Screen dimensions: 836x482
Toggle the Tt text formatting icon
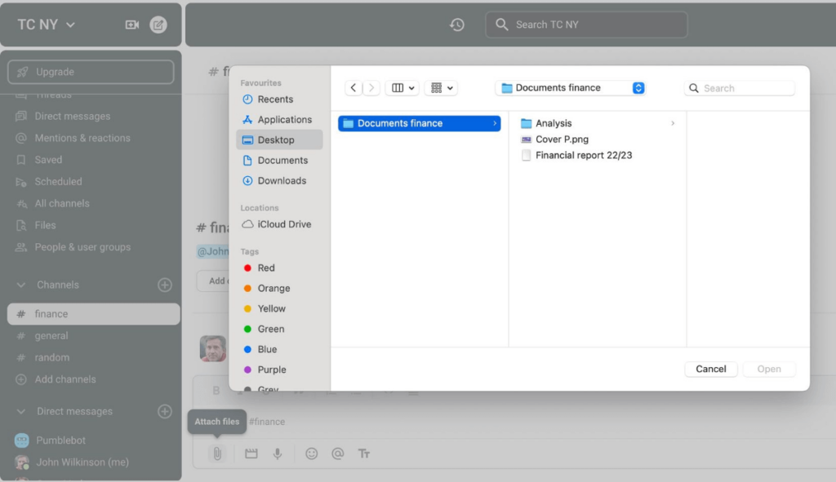coord(364,453)
